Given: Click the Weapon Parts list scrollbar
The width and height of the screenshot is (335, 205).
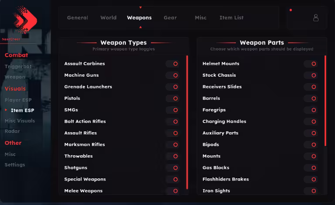Looking at the screenshot, I should pyautogui.click(x=325, y=100).
